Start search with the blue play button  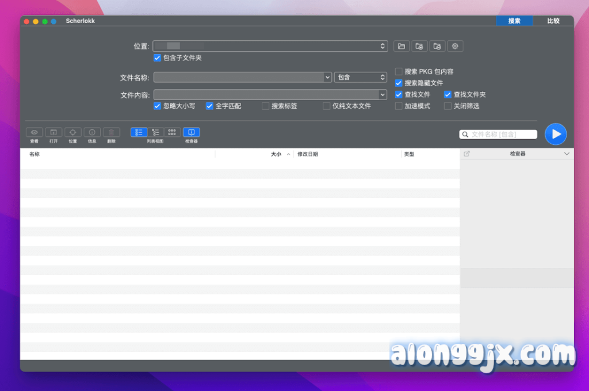click(x=555, y=134)
